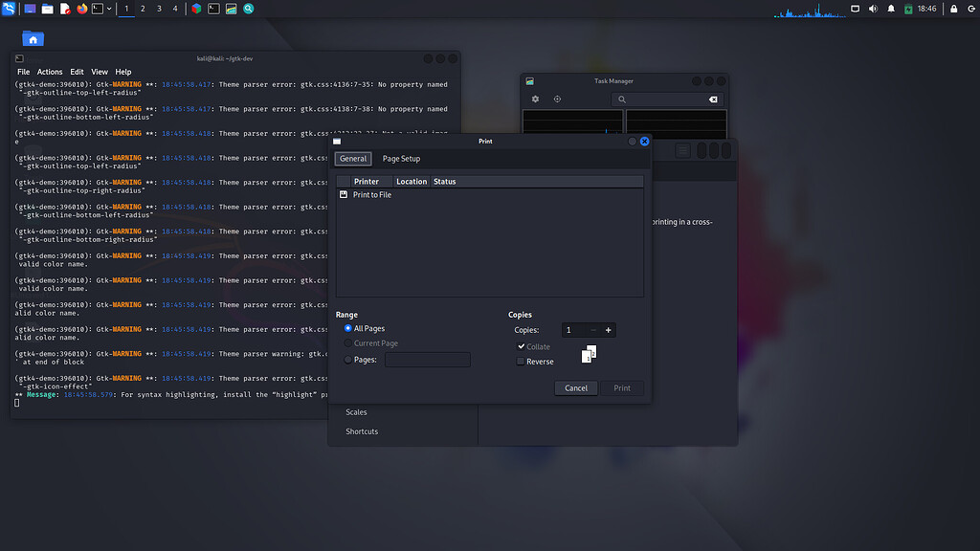
Task: Open the file manager from the taskbar
Action: pyautogui.click(x=47, y=9)
